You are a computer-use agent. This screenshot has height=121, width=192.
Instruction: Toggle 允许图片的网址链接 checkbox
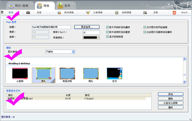tap(145, 27)
